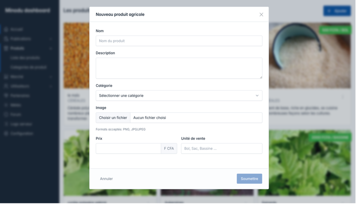Screen dimensions: 356x204
Task: Click the Prix input field
Action: tap(128, 149)
